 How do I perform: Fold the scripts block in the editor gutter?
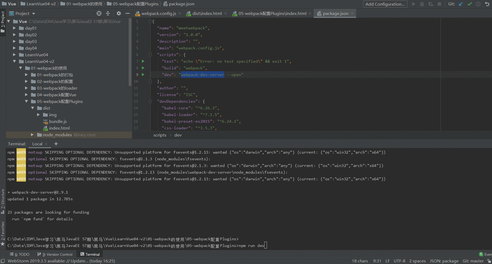tap(150, 55)
